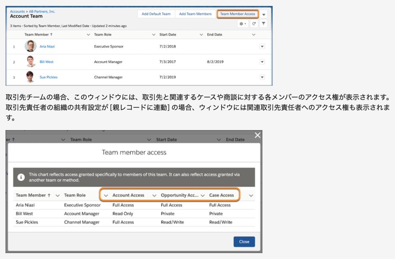This screenshot has height=259, width=395.
Task: Select the Account Manager role in the list
Action: coord(108,62)
